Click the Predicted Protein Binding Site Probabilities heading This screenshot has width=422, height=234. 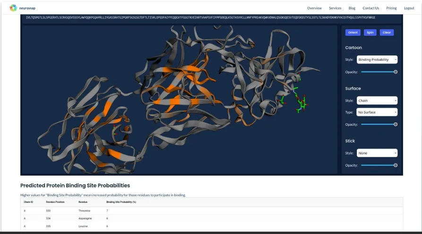pyautogui.click(x=75, y=186)
